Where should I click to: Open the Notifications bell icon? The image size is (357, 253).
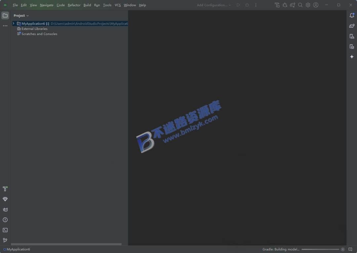click(352, 16)
